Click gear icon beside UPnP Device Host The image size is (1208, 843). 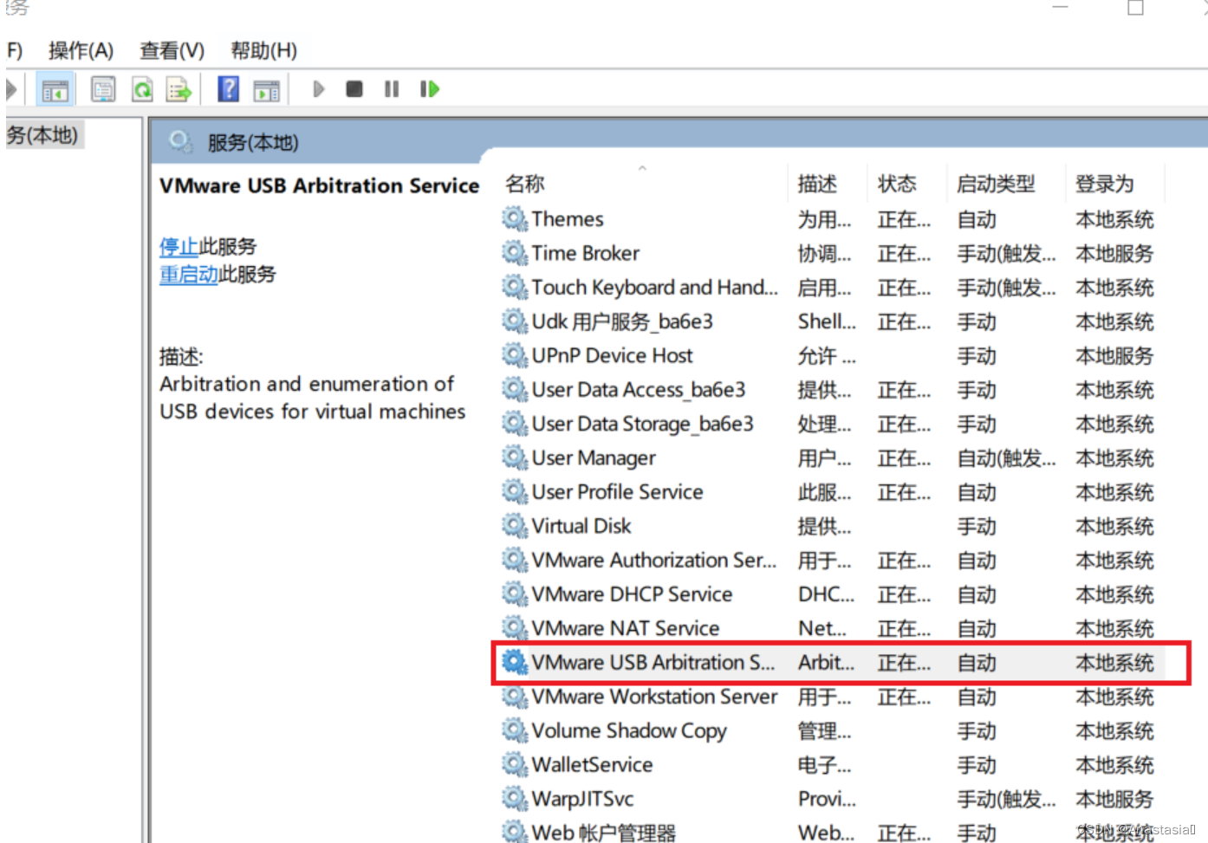coord(515,355)
